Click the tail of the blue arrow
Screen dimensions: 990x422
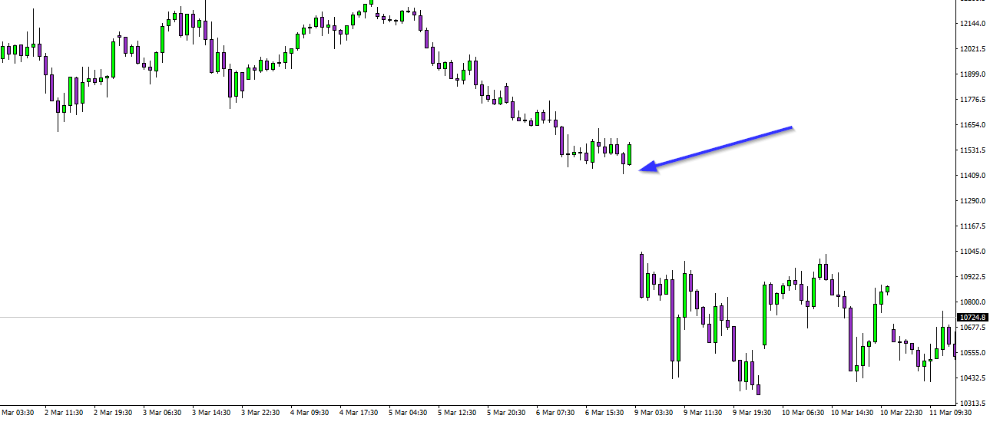pyautogui.click(x=790, y=128)
